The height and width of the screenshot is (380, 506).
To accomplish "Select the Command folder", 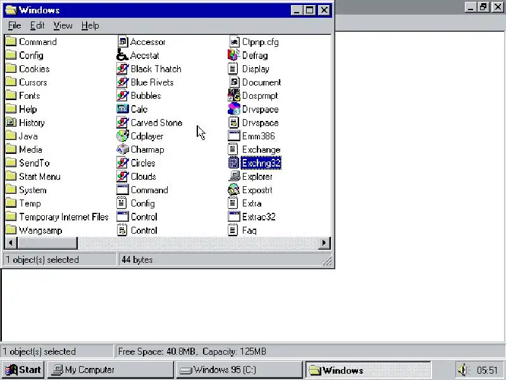I will tap(31, 42).
